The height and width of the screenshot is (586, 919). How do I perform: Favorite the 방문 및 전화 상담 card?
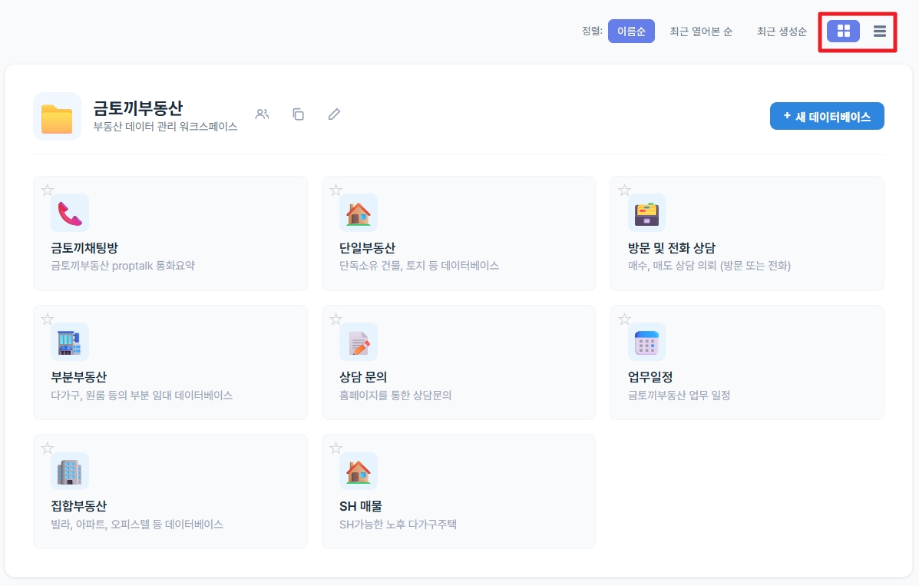tap(624, 190)
